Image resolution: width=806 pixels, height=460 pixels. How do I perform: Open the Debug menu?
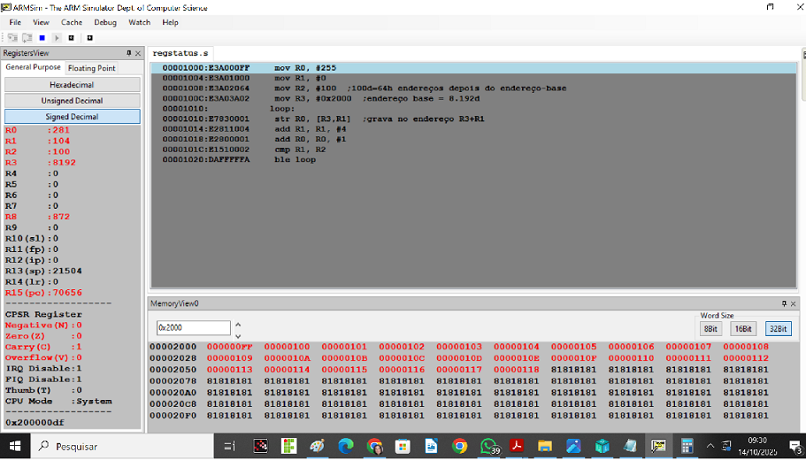(x=104, y=22)
